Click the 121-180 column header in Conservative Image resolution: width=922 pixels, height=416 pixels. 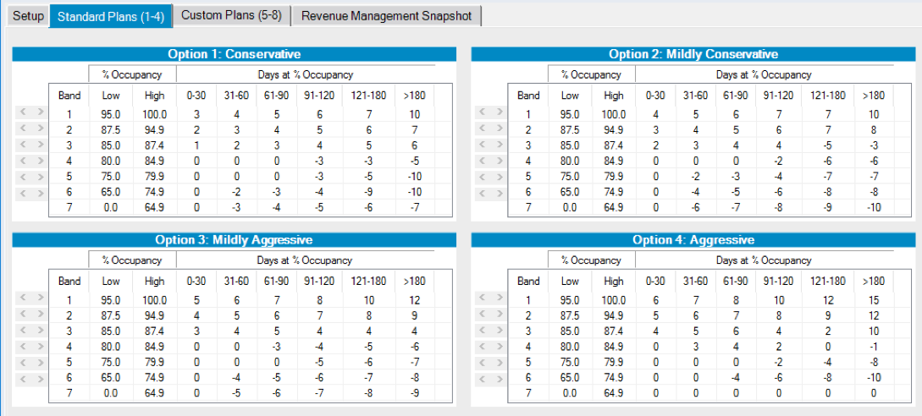(x=368, y=96)
